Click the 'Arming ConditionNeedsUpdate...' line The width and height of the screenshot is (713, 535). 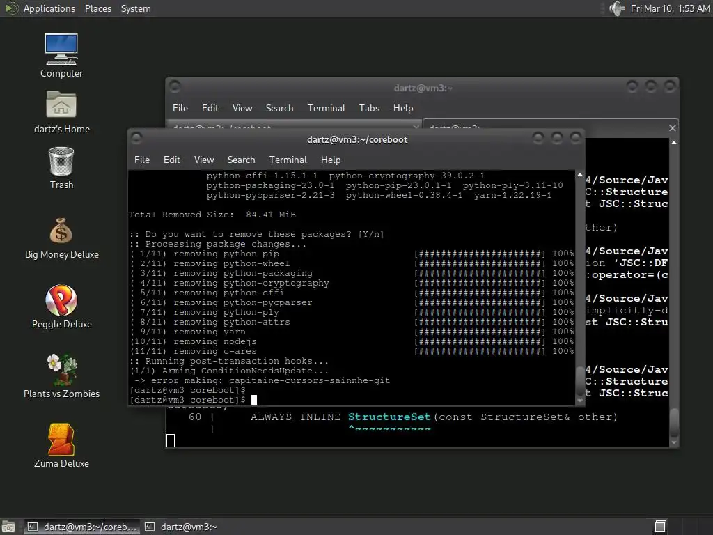coord(229,371)
